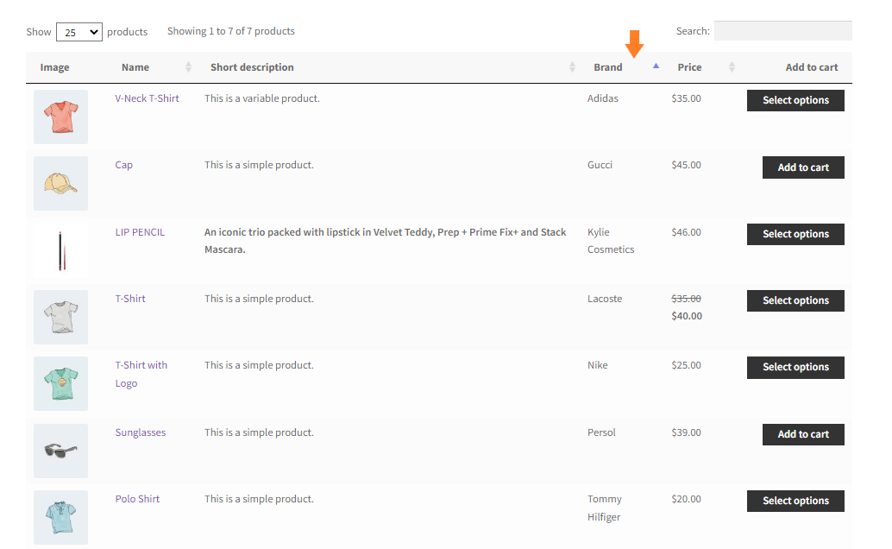Screen dimensions: 892x549
Task: Select options for V-Neck T-Shirt
Action: pyautogui.click(x=795, y=100)
